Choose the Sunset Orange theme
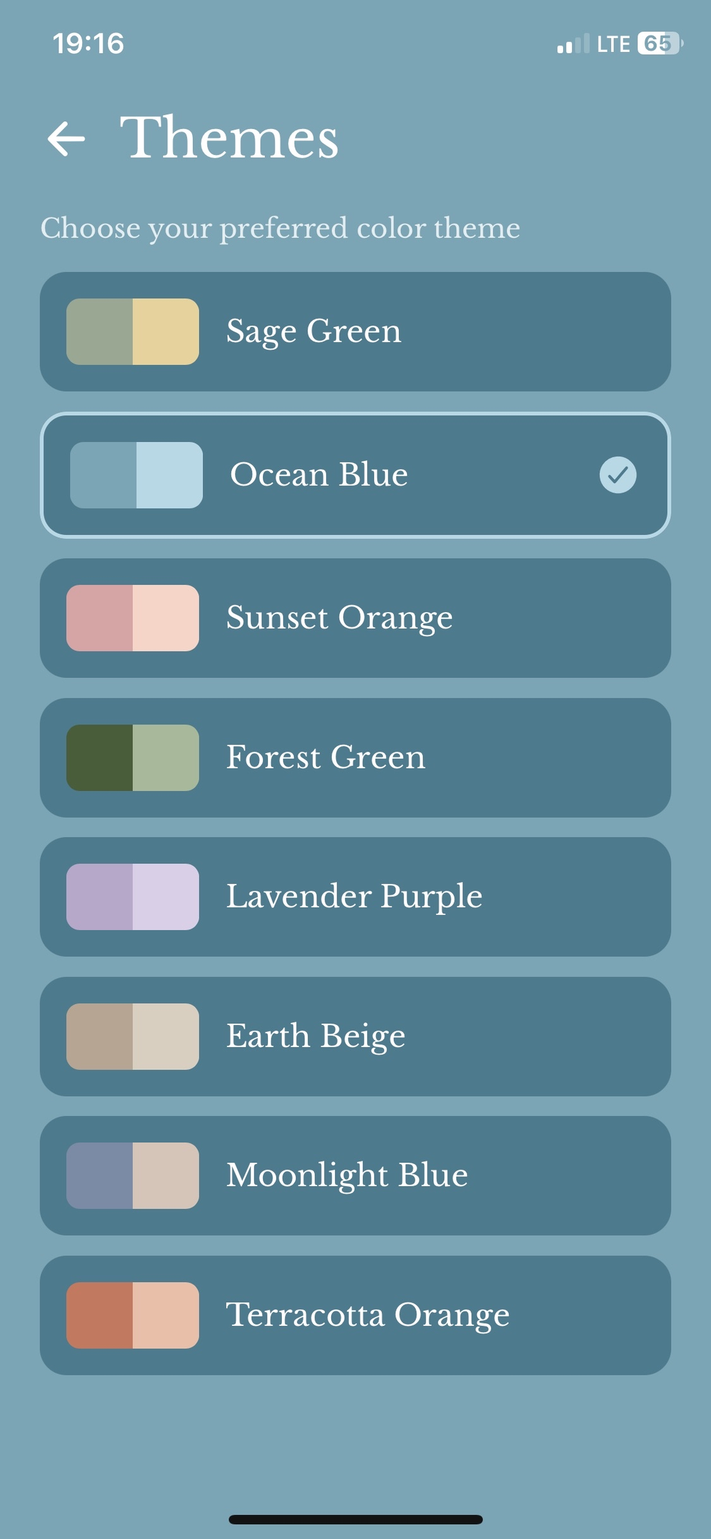Image resolution: width=711 pixels, height=1539 pixels. [355, 618]
